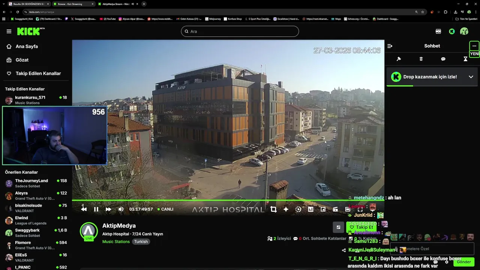Click the hourglass icon in the chat toolbar
This screenshot has height=270, width=480.
click(x=465, y=59)
